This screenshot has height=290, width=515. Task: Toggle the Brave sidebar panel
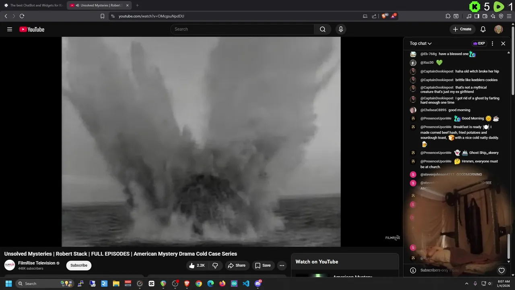(477, 16)
